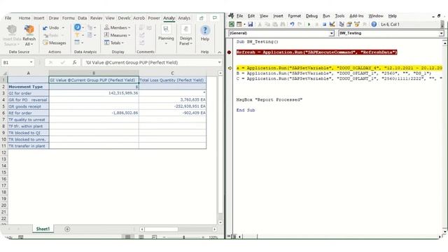
Task: Click the Save disk icon in the VBA toolbar
Action: click(x=251, y=24)
